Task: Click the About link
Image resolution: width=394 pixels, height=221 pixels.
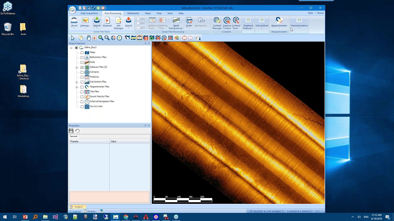Action: (320, 13)
